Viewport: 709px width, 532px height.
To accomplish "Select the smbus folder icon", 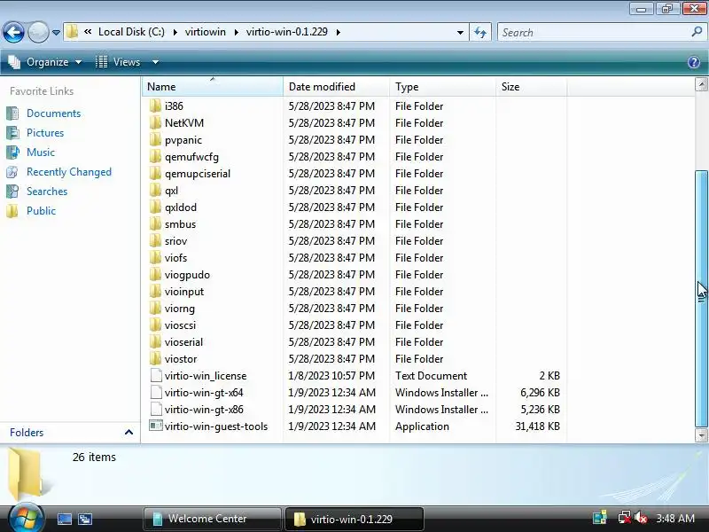I will point(155,224).
